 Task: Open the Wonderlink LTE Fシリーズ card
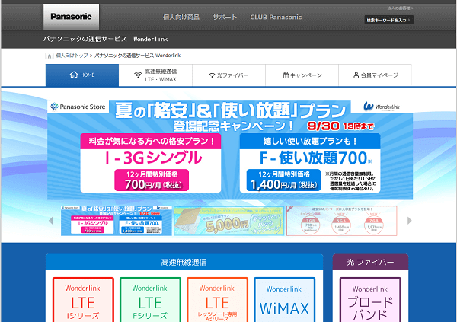pyautogui.click(x=150, y=300)
